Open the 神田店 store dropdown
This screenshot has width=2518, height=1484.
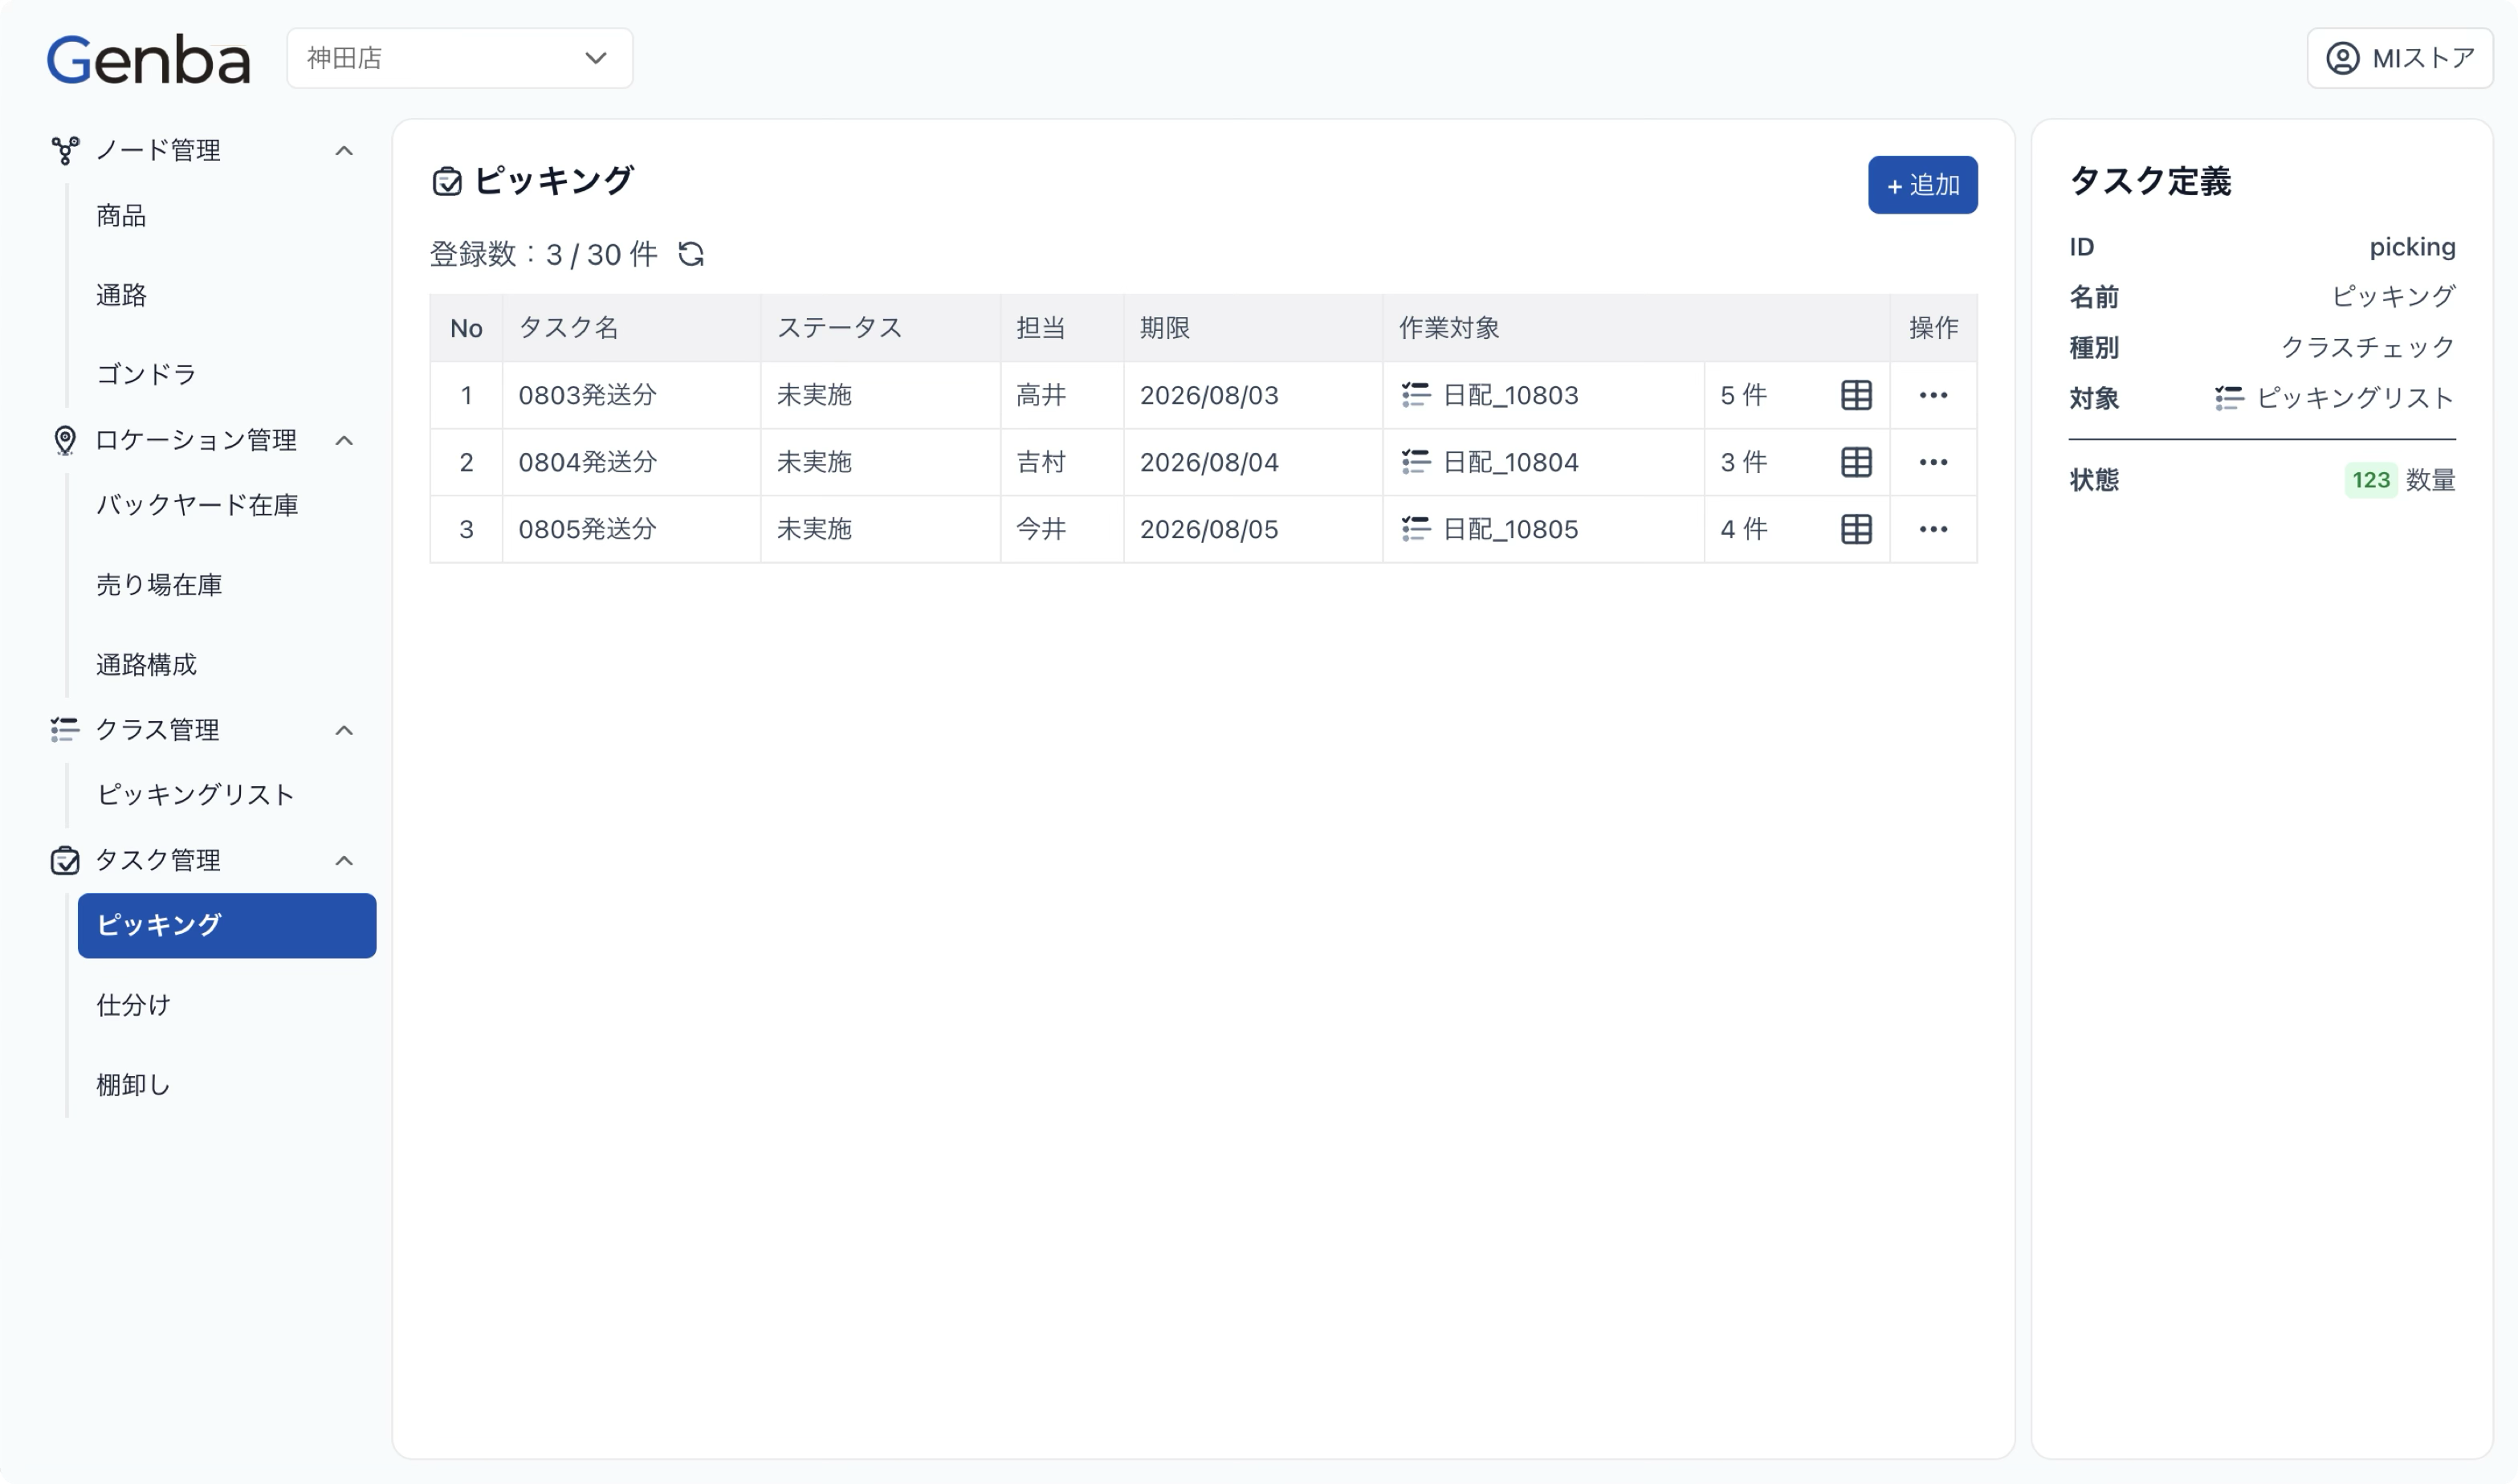460,58
